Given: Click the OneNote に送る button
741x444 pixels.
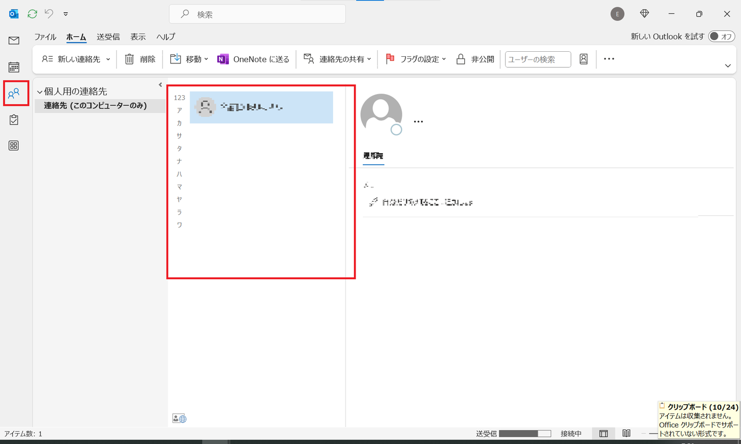Looking at the screenshot, I should [x=254, y=59].
